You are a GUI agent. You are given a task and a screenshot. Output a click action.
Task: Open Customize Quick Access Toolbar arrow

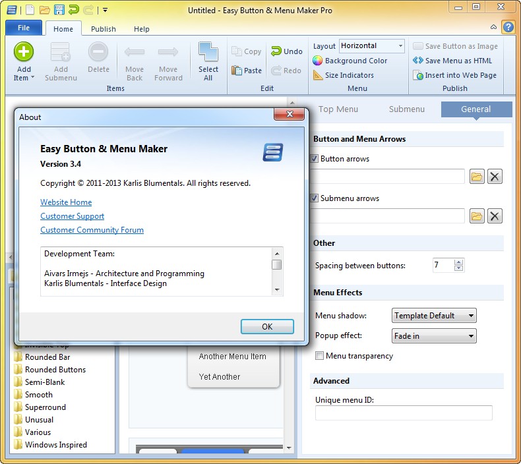tap(105, 10)
